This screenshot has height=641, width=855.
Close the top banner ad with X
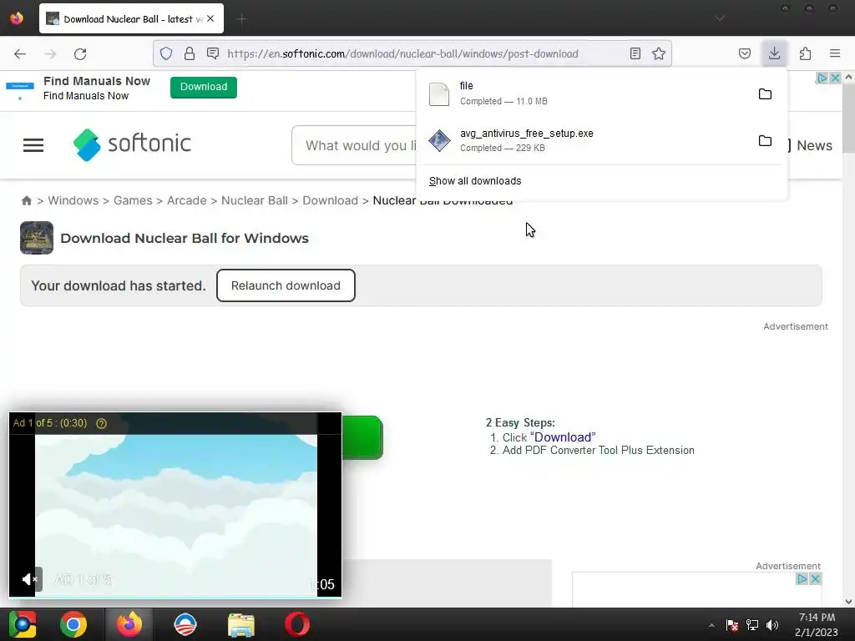pos(834,78)
